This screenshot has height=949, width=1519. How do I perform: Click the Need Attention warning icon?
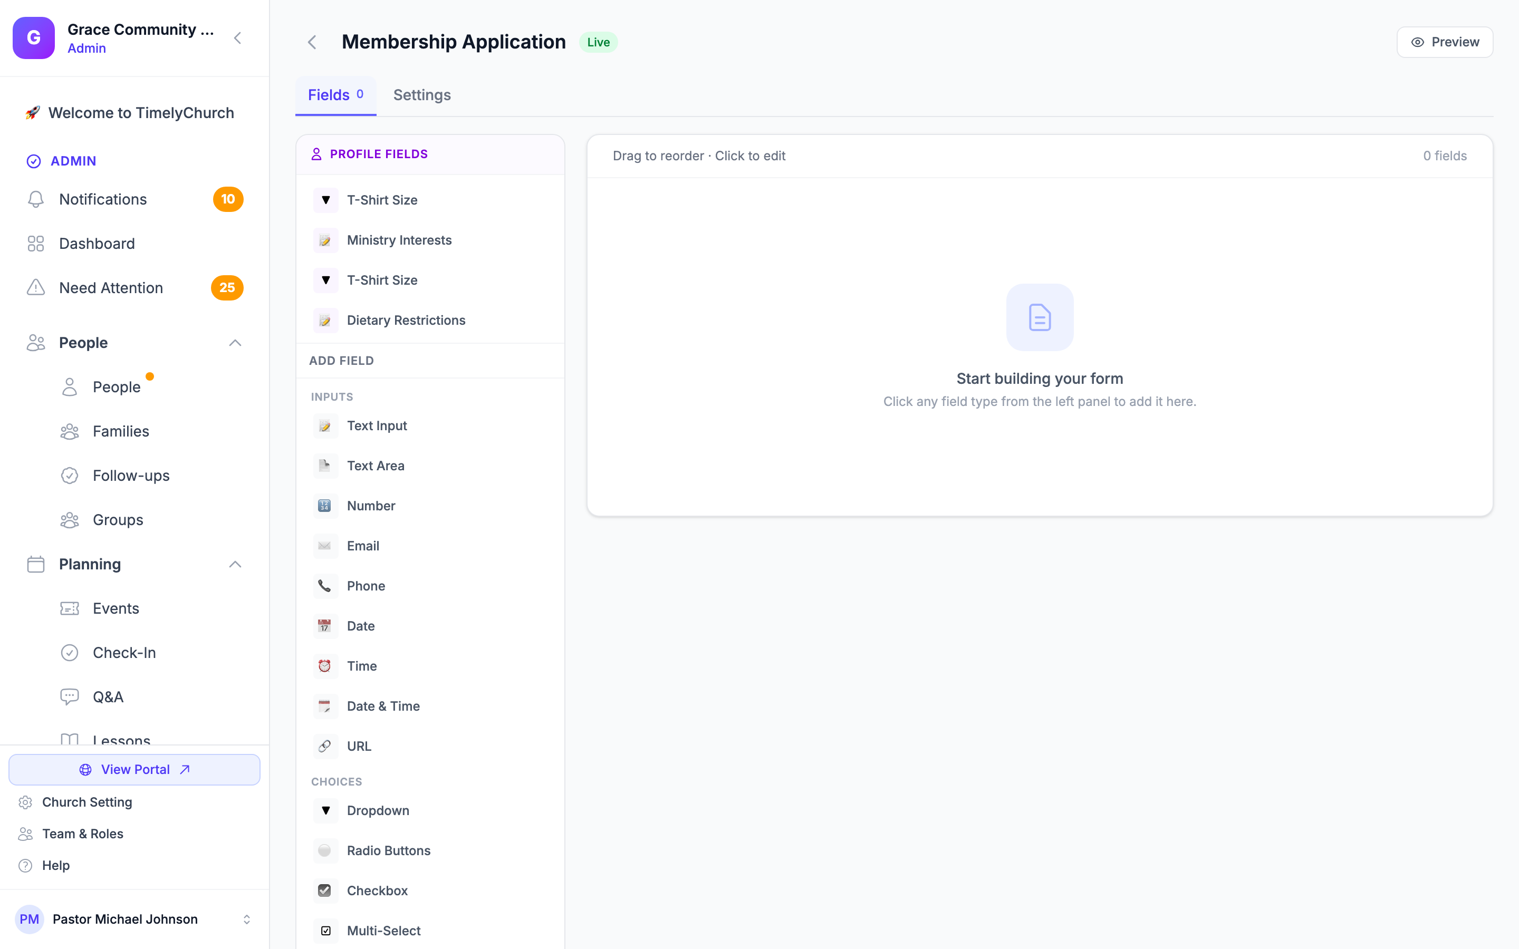click(36, 287)
